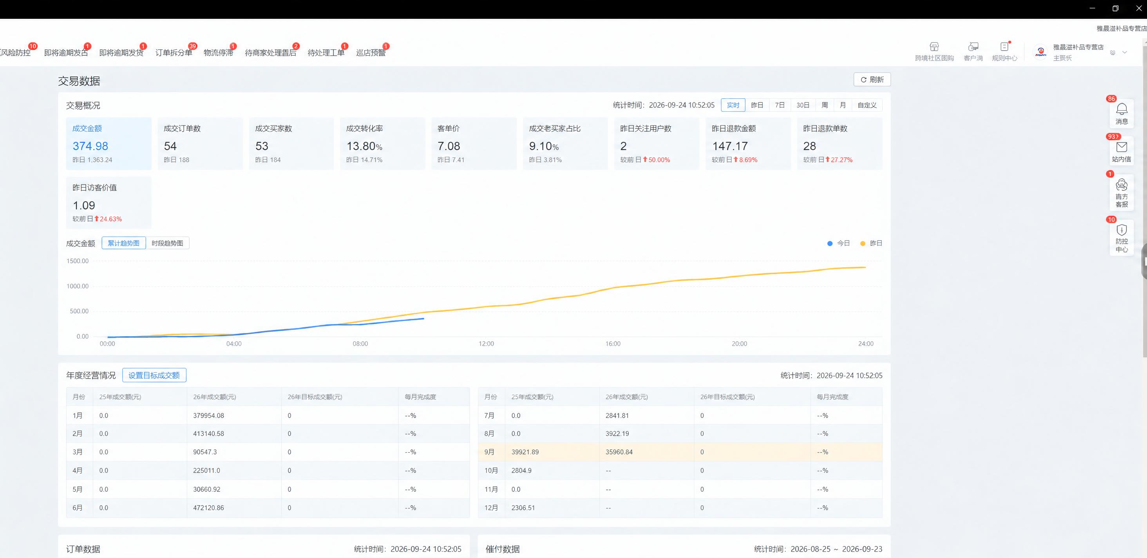
Task: Open the 即将逾期发货 item with cargo icon
Action: pyautogui.click(x=121, y=53)
